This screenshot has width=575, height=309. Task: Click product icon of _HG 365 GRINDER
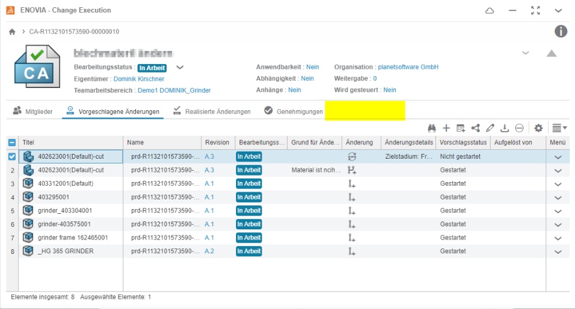pyautogui.click(x=28, y=251)
